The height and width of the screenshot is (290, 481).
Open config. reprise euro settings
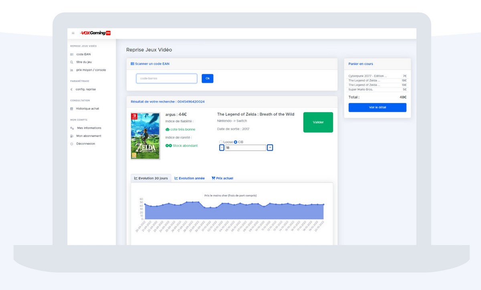pos(83,89)
